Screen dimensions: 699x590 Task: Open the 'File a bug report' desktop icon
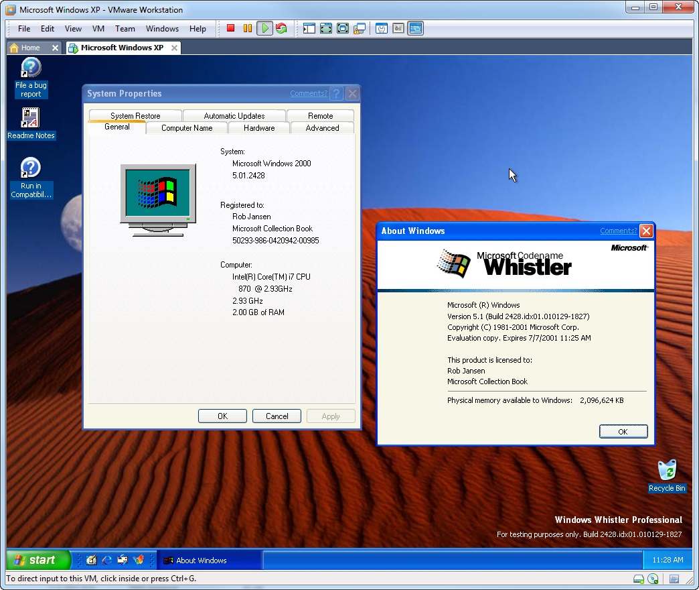[x=31, y=78]
